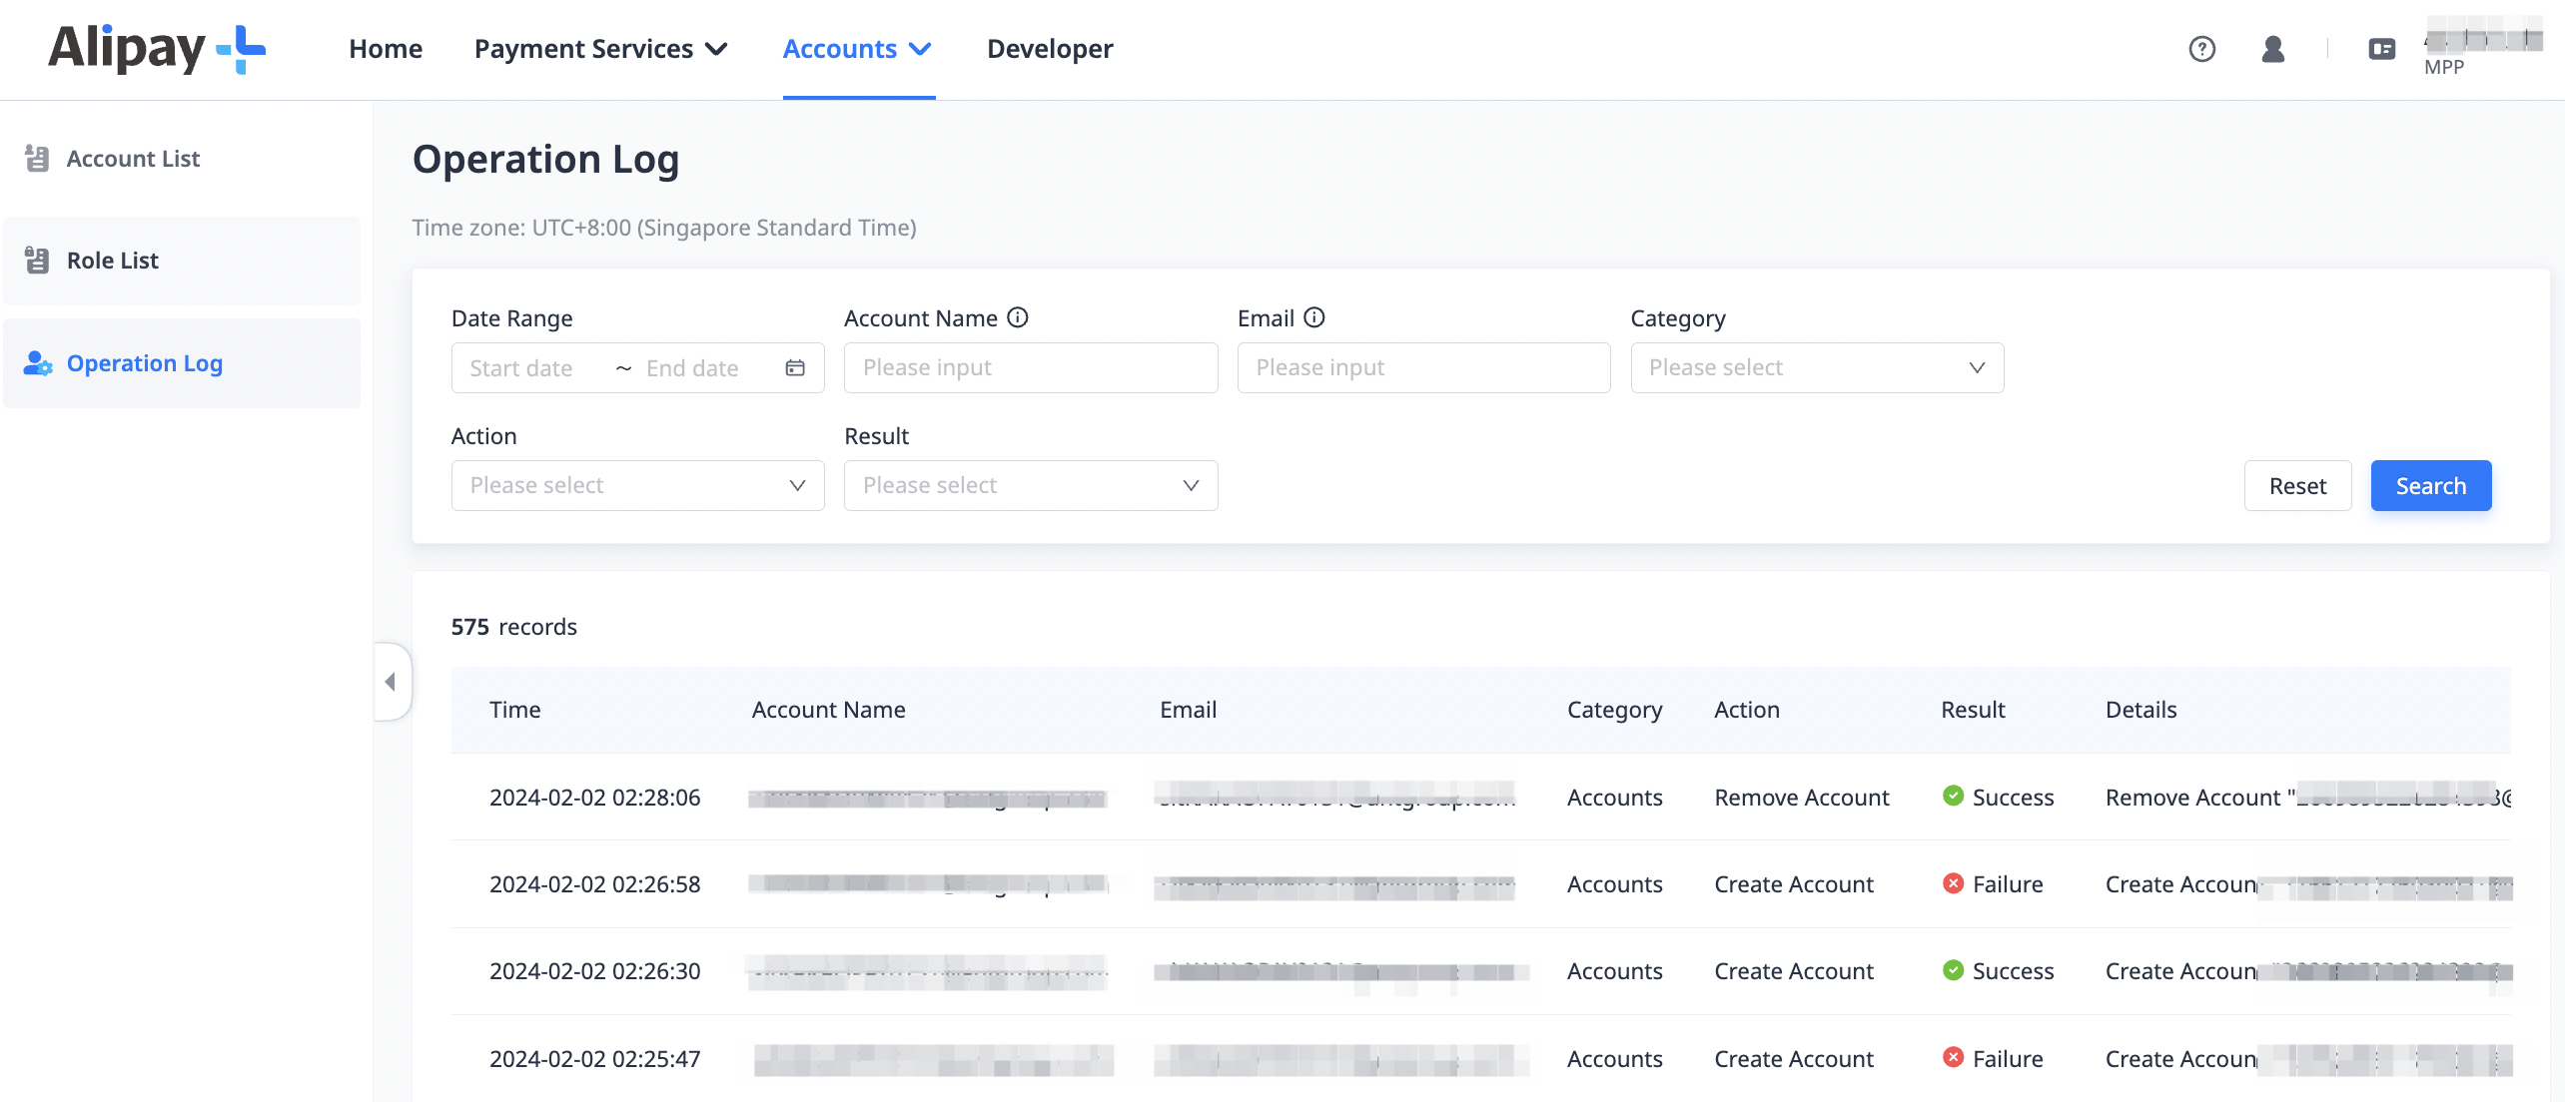Show Email info tooltip icon
The image size is (2565, 1102).
tap(1314, 317)
